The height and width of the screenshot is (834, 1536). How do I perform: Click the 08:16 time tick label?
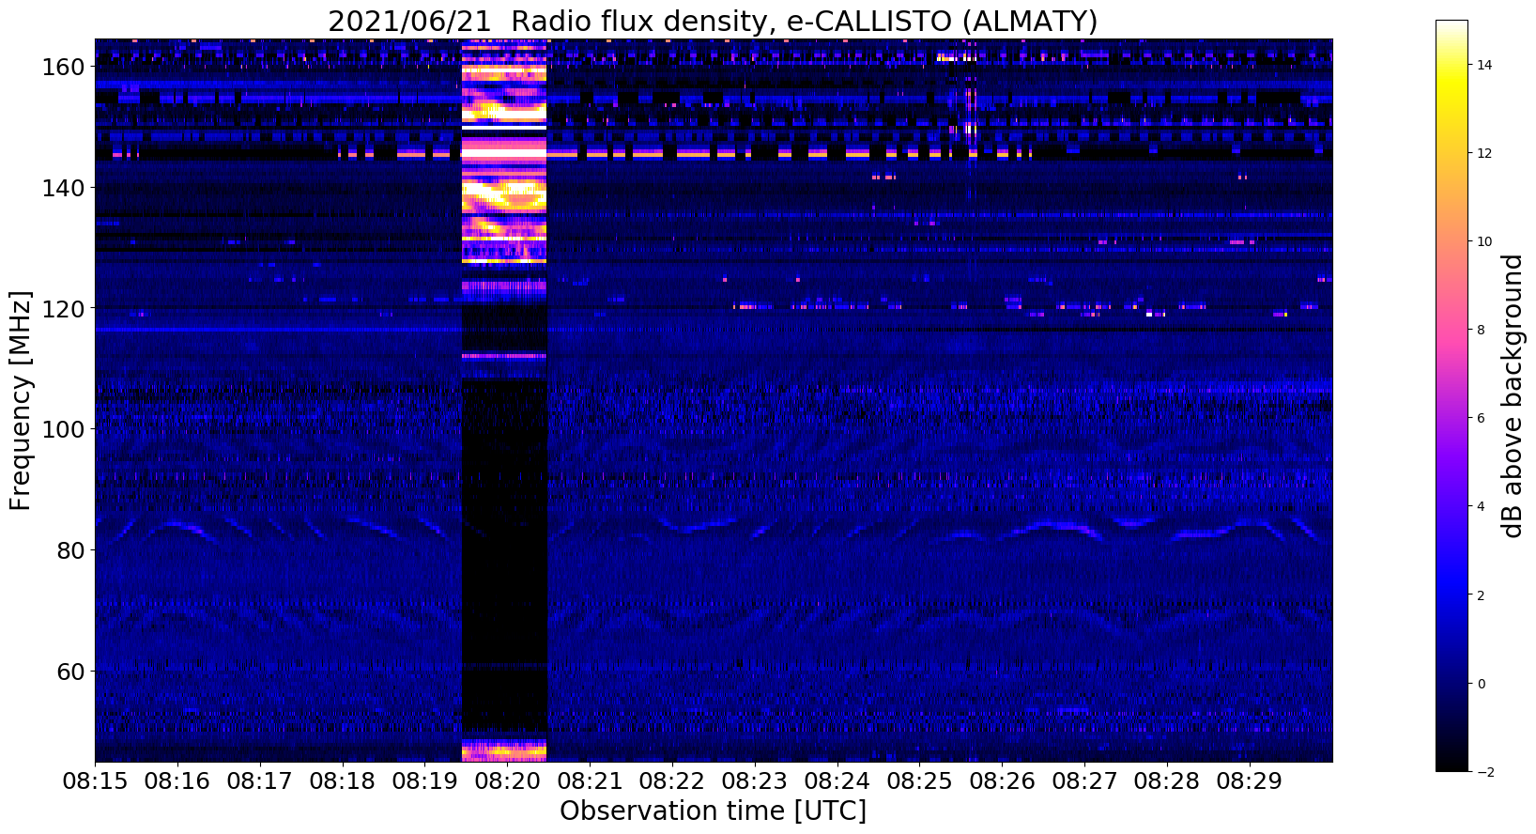coord(177,780)
